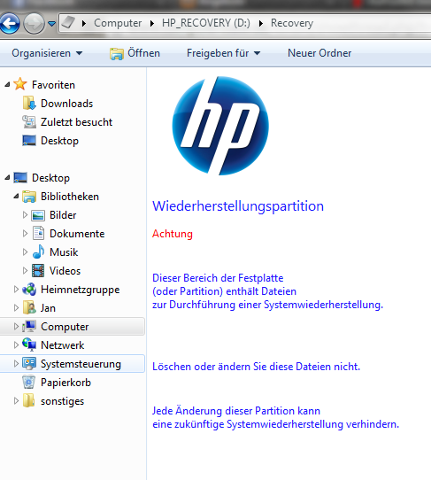Click the Desktop icon under Favoriten
This screenshot has height=480, width=431.
[29, 141]
